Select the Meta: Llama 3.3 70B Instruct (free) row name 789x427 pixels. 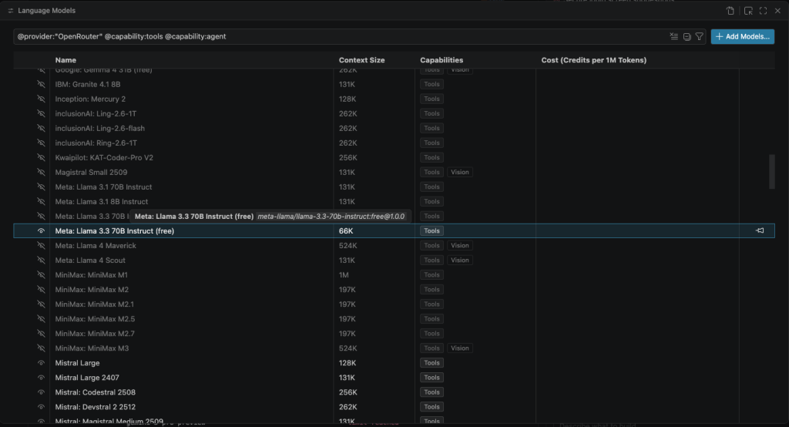point(114,230)
